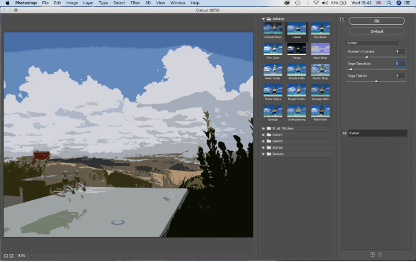Click the delete effect layer trash icon
This screenshot has height=262, width=416.
380,254
